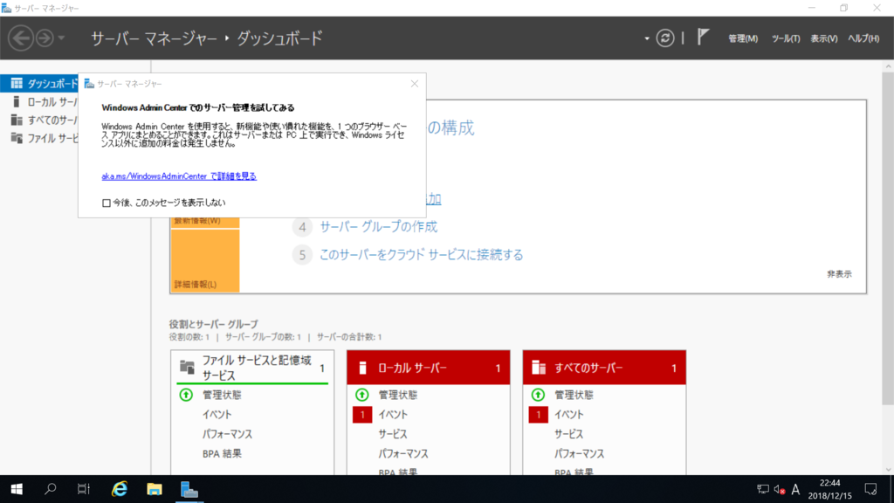Click local server tile server icon
This screenshot has width=894, height=503.
pos(362,368)
